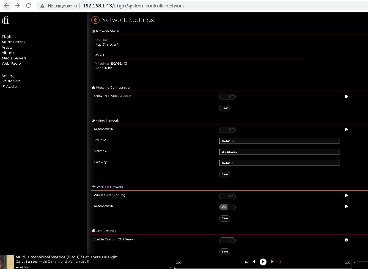Go to Albums in the sidebar

point(8,53)
